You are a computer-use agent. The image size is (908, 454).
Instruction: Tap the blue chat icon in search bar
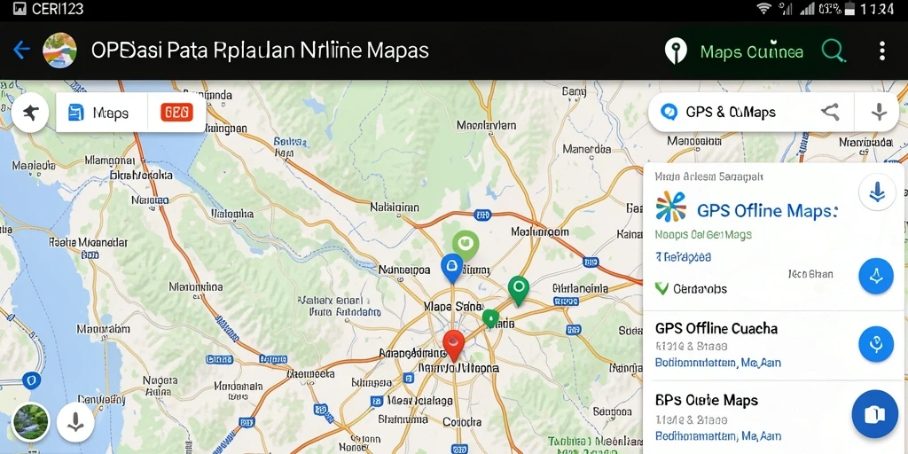669,112
